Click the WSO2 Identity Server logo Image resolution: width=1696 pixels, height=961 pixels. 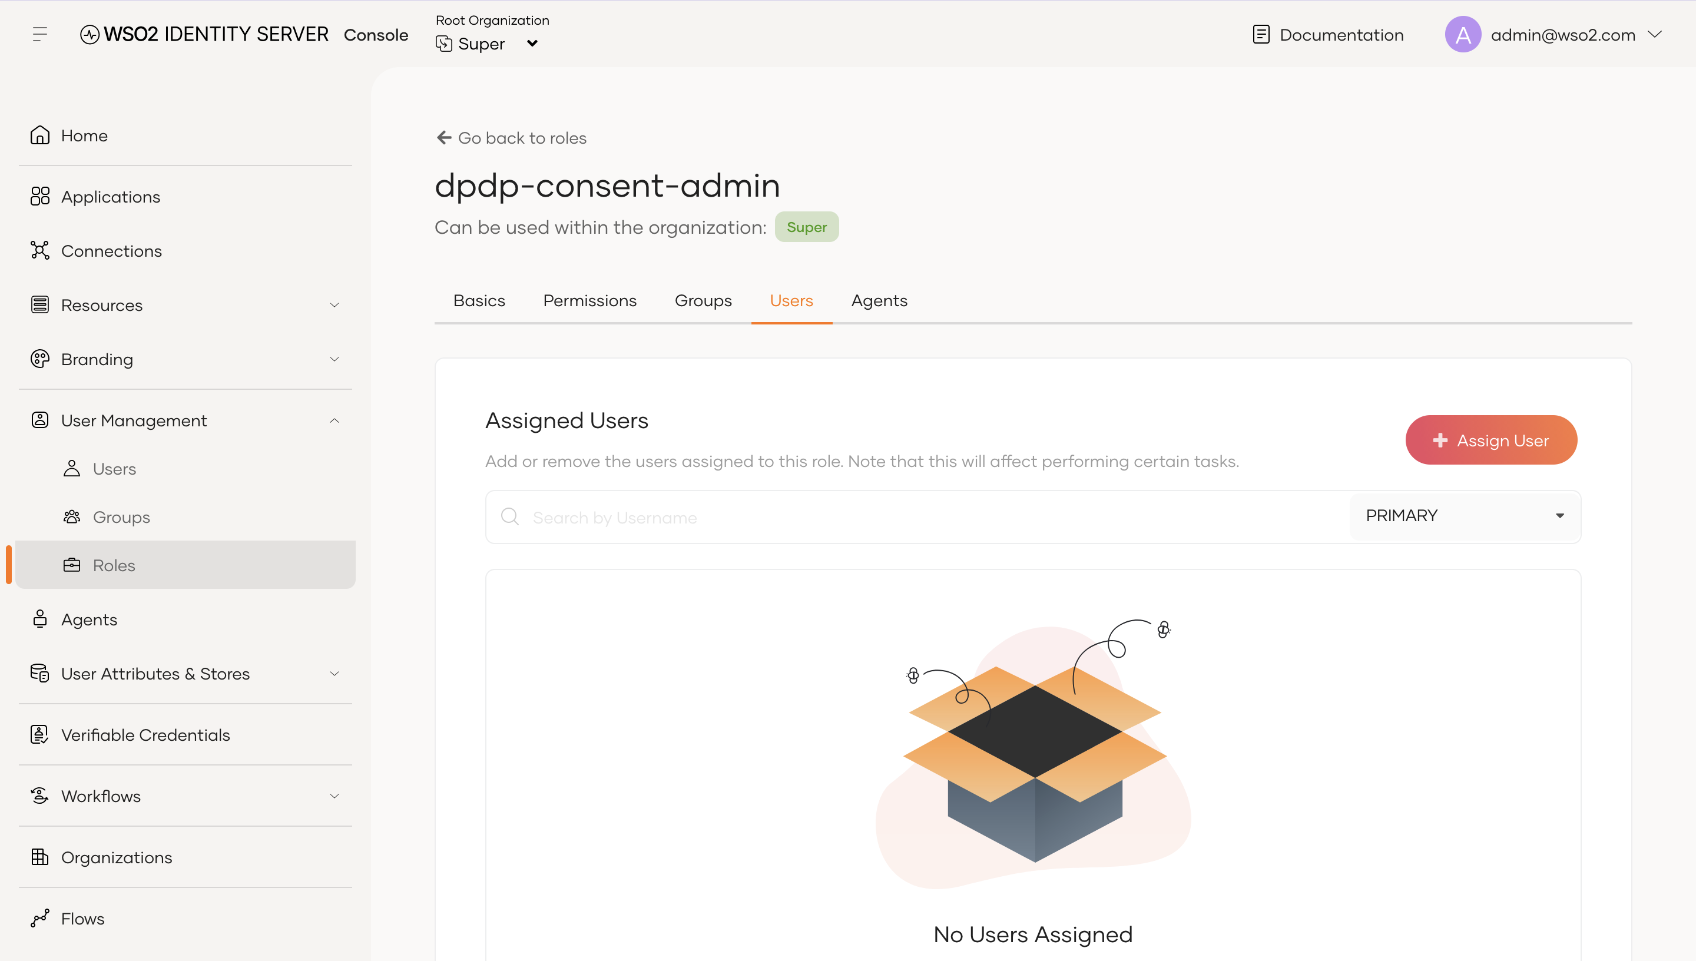[x=204, y=34]
